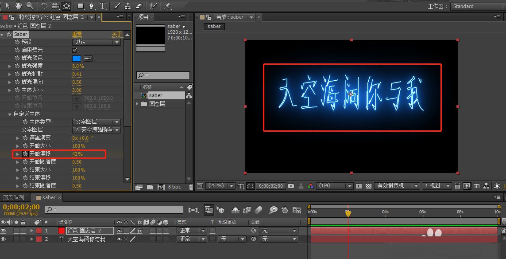The width and height of the screenshot is (506, 259).
Task: Switch to the 项目 panel tab
Action: (x=143, y=17)
